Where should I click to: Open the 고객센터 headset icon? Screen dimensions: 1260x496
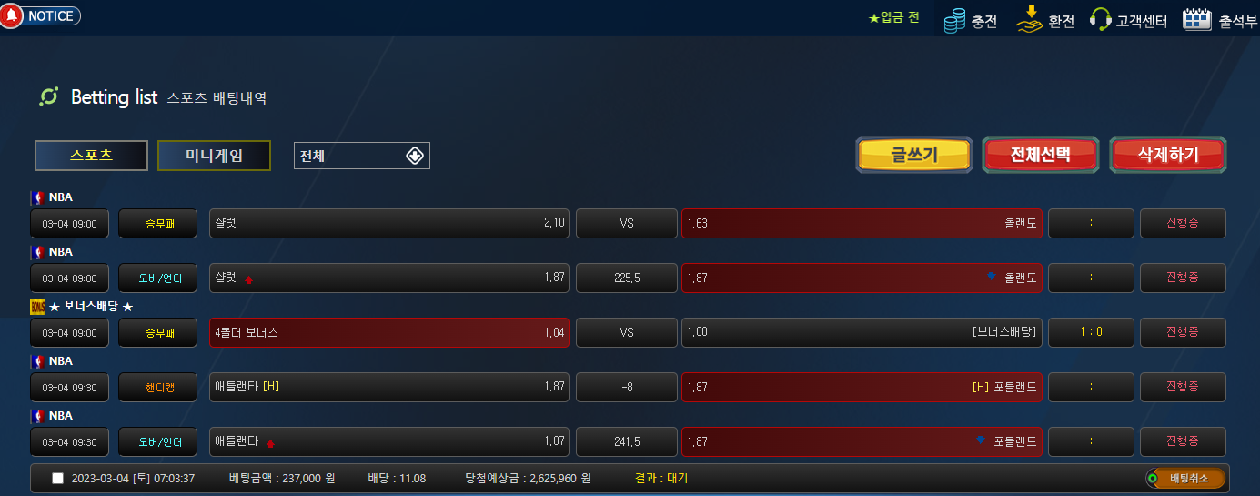tap(1100, 20)
